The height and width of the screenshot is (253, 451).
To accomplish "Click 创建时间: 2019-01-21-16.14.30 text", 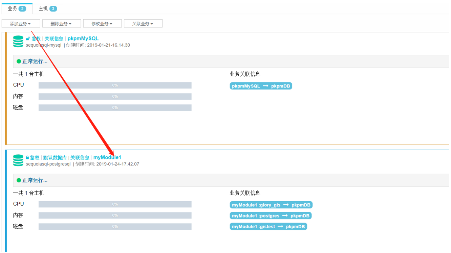I will point(98,45).
